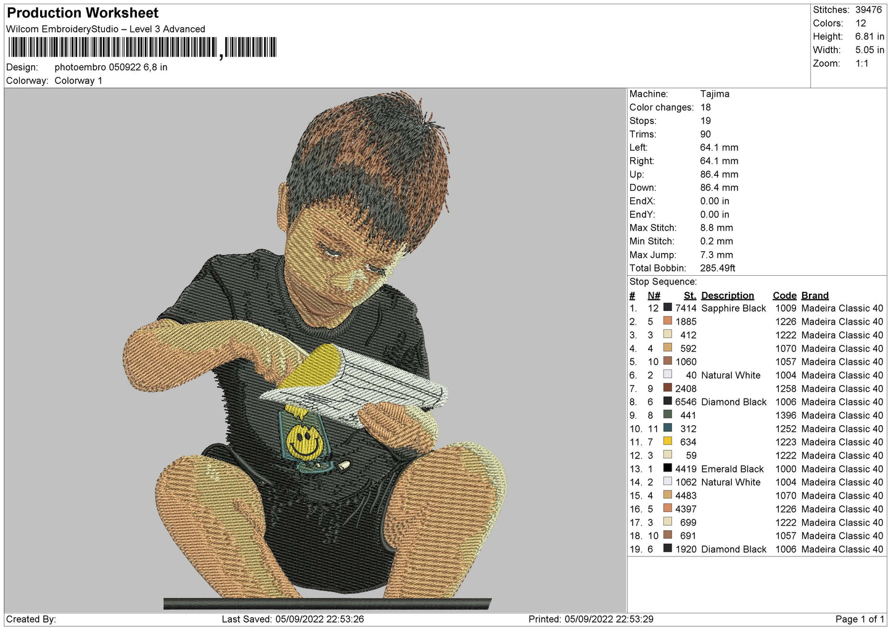
Task: Click the Production Worksheet title
Action: pyautogui.click(x=83, y=13)
